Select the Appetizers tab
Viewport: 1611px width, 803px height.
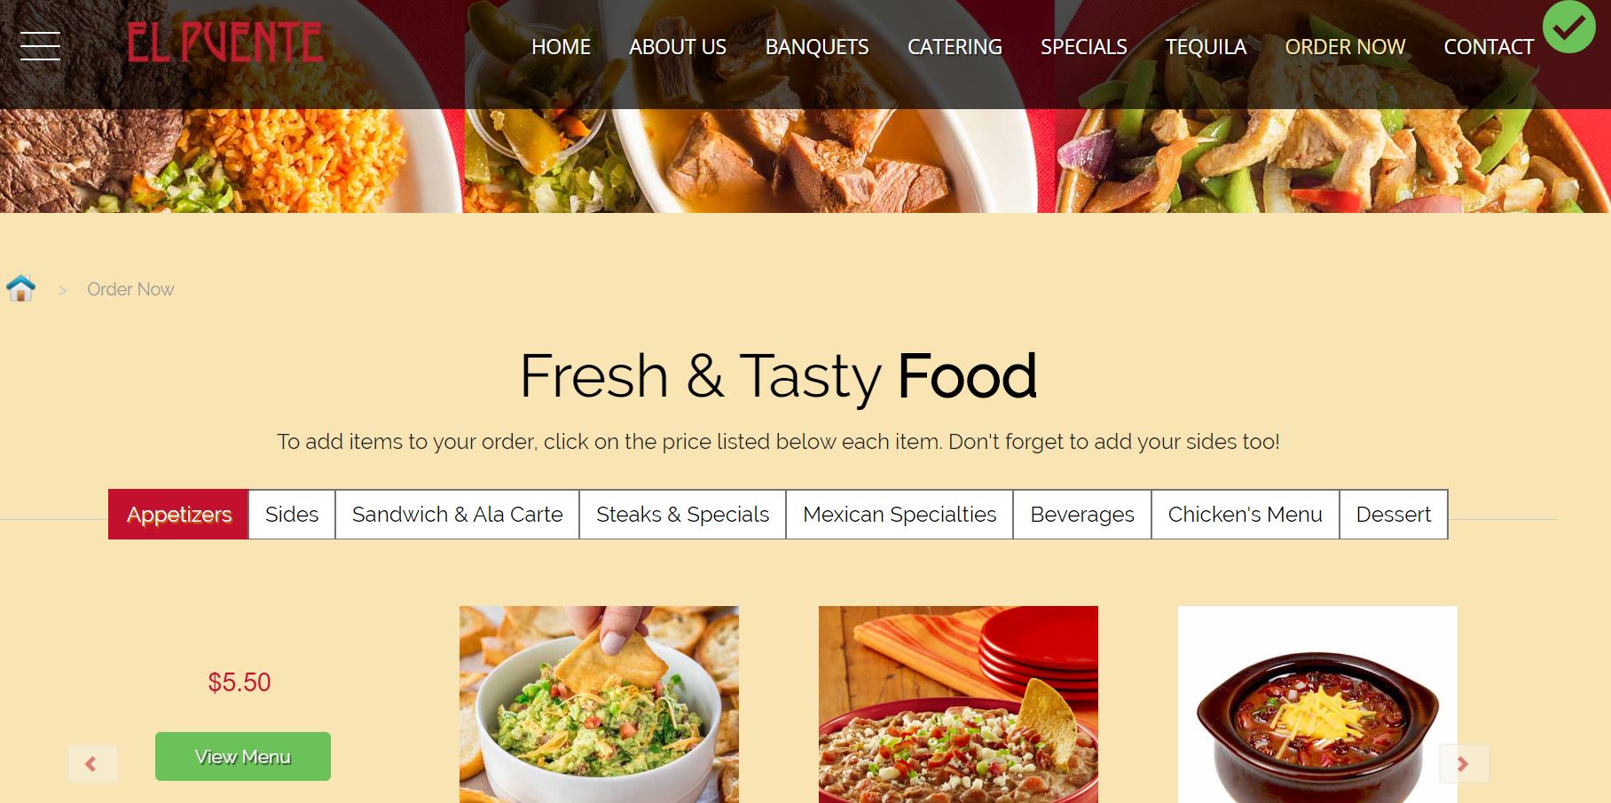[178, 514]
